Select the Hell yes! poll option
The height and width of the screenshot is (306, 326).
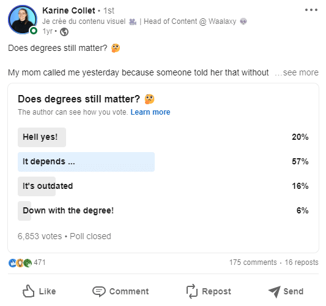[163, 137]
